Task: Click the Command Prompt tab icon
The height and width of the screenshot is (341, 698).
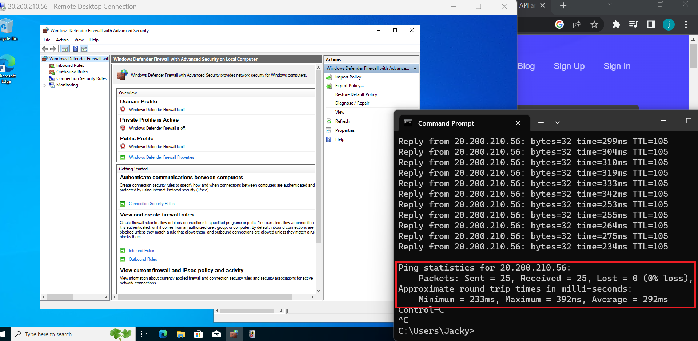Action: pos(408,123)
